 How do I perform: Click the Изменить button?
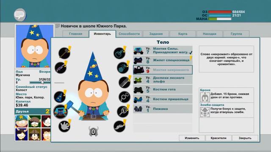(x=192, y=138)
